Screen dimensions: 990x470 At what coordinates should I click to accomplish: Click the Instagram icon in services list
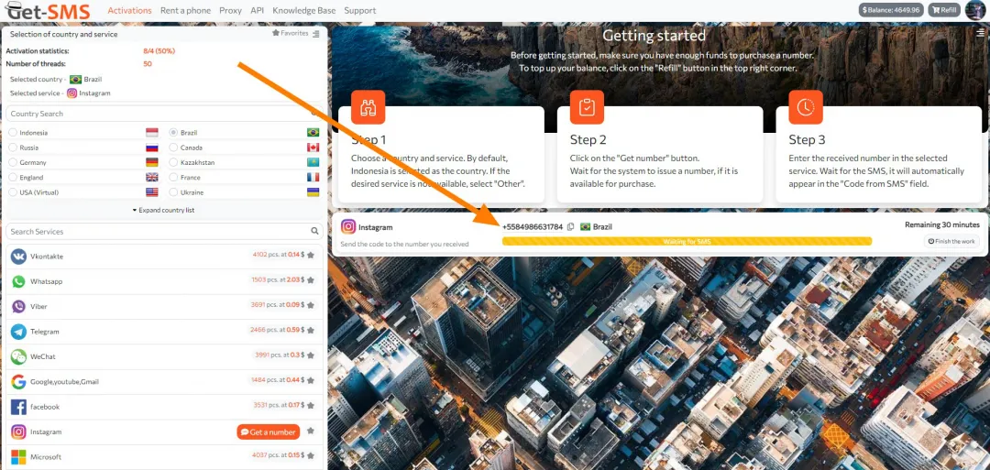coord(18,432)
